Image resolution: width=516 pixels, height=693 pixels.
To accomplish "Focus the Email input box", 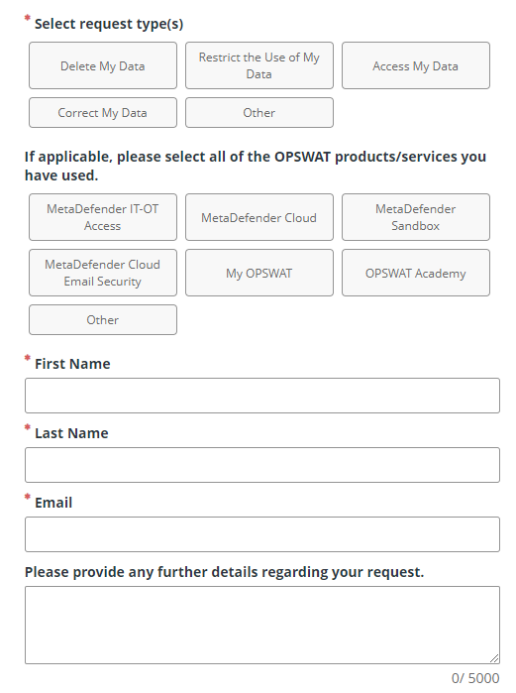I will [x=262, y=534].
